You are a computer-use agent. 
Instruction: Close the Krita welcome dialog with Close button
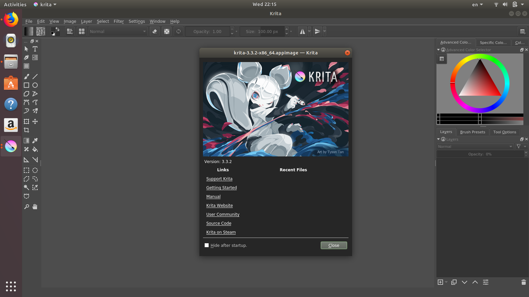334,245
